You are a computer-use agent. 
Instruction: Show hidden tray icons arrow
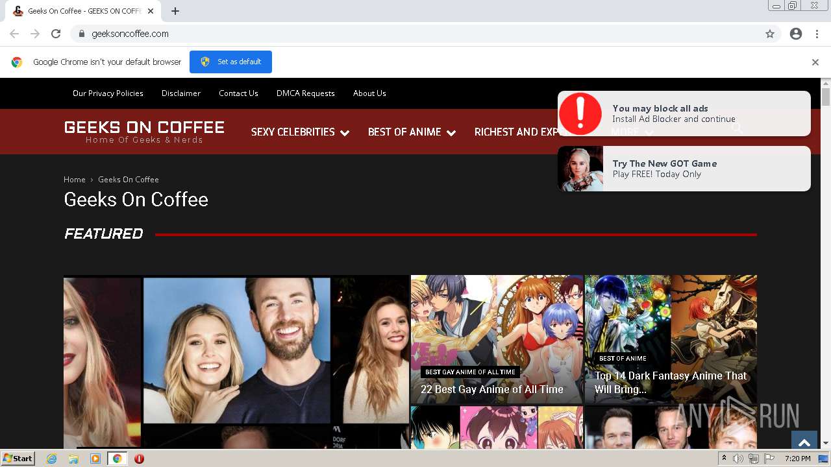point(724,459)
